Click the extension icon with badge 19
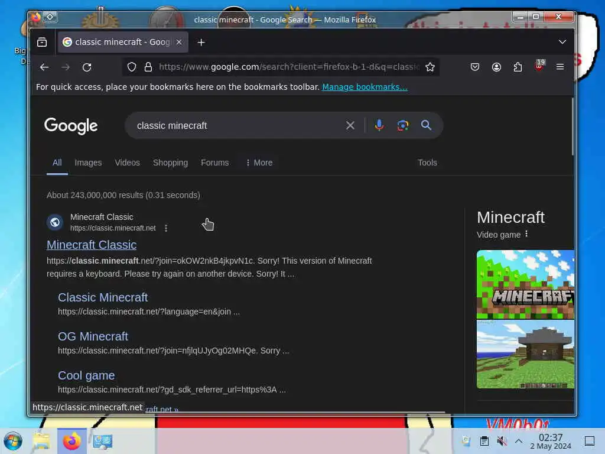605x454 pixels. click(539, 66)
